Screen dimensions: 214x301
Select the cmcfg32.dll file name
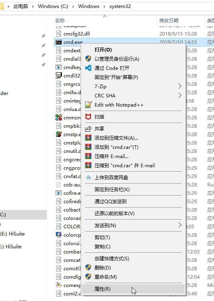(77, 34)
